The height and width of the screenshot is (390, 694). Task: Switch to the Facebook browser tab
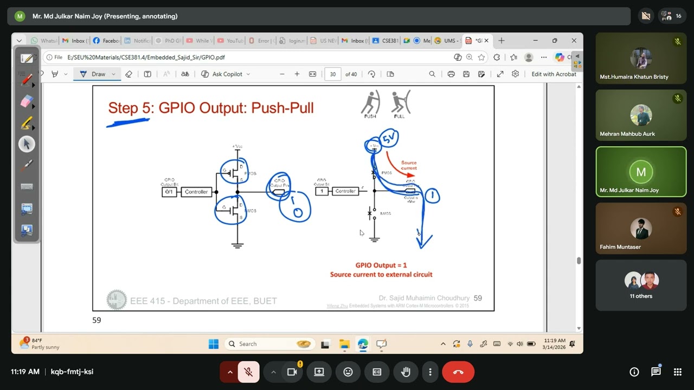106,41
